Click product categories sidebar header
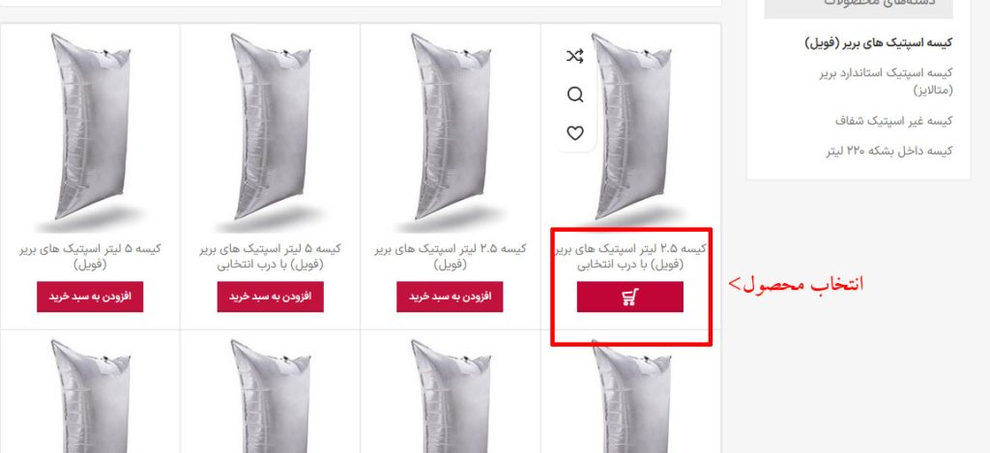The width and height of the screenshot is (990, 453). click(x=859, y=7)
